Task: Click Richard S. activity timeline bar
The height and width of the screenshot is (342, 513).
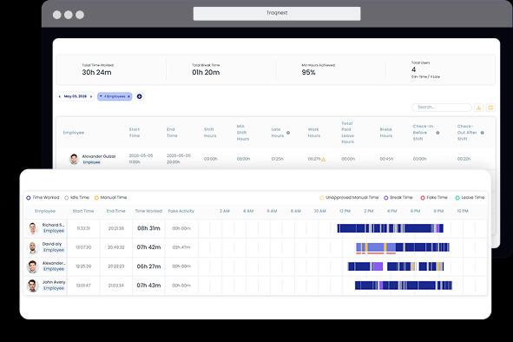Action: pos(391,228)
